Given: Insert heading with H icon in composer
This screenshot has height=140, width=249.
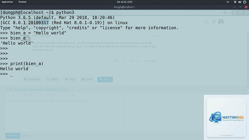Looking at the screenshot, I should tap(58, 96).
